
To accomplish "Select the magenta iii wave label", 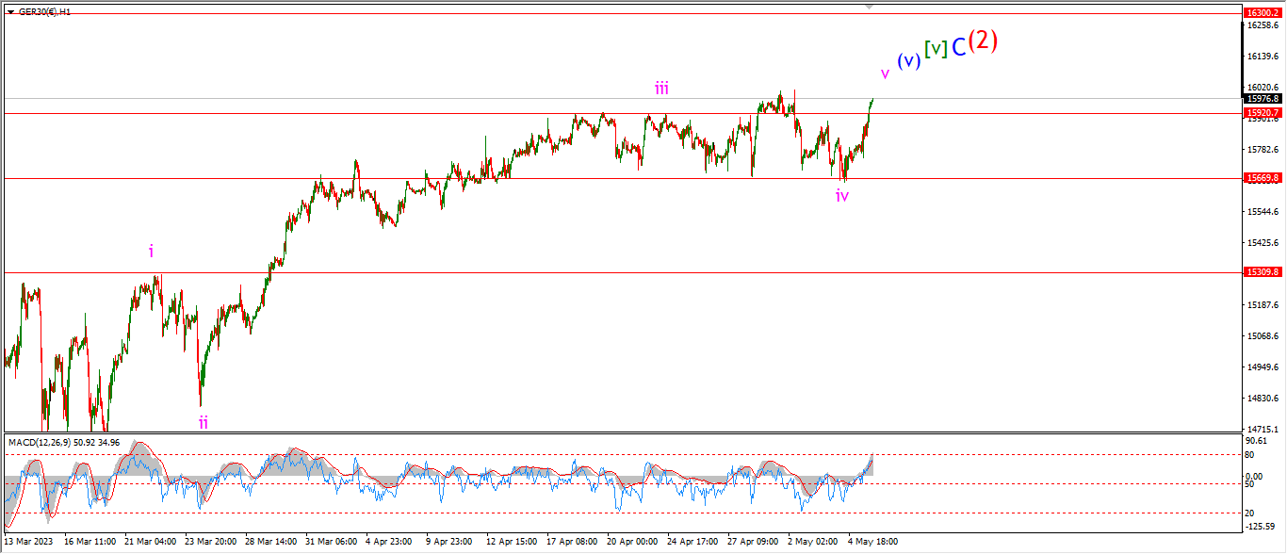I will (x=662, y=89).
